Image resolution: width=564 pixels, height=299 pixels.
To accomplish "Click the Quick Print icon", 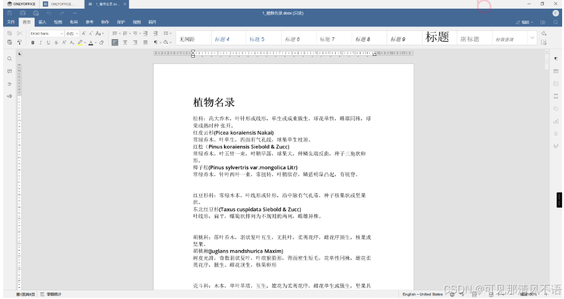I will point(36,13).
